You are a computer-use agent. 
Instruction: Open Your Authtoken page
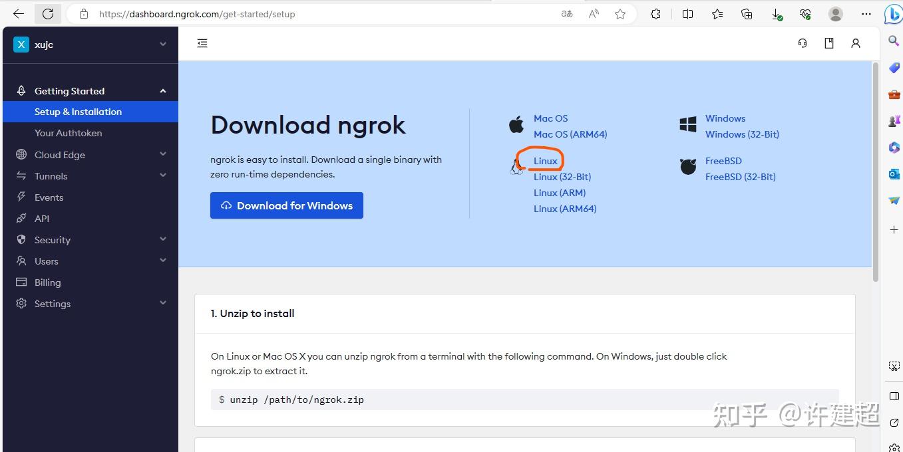pyautogui.click(x=69, y=133)
